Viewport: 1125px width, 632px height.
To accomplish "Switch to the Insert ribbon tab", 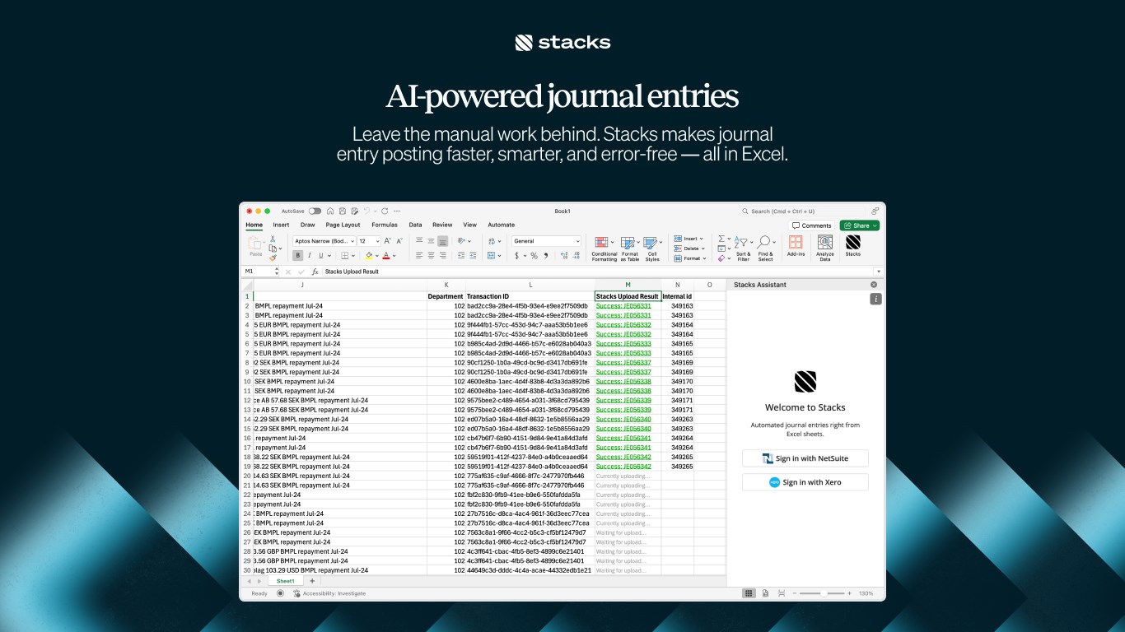I will tap(281, 225).
